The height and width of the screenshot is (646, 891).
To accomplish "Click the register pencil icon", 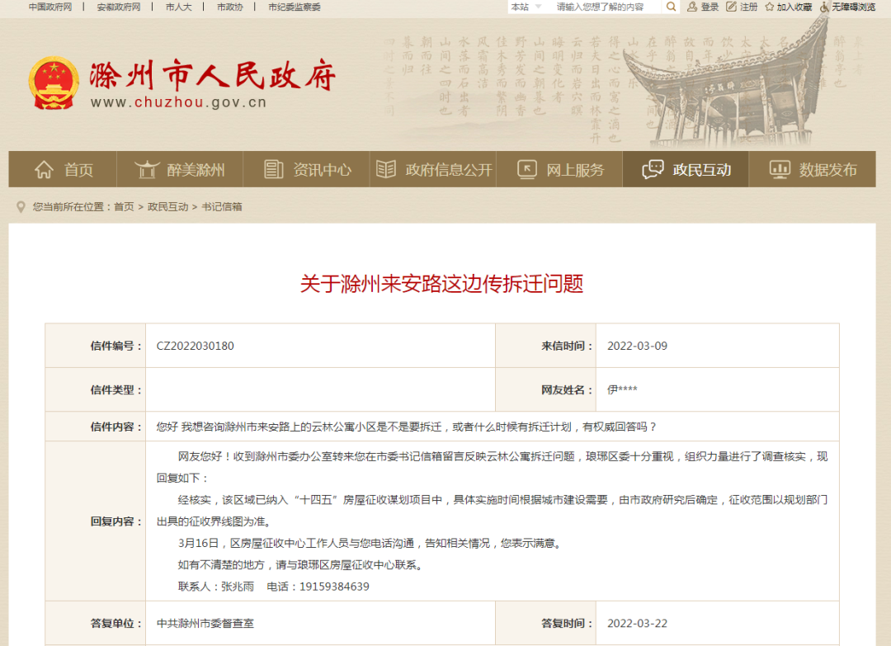I will 731,7.
